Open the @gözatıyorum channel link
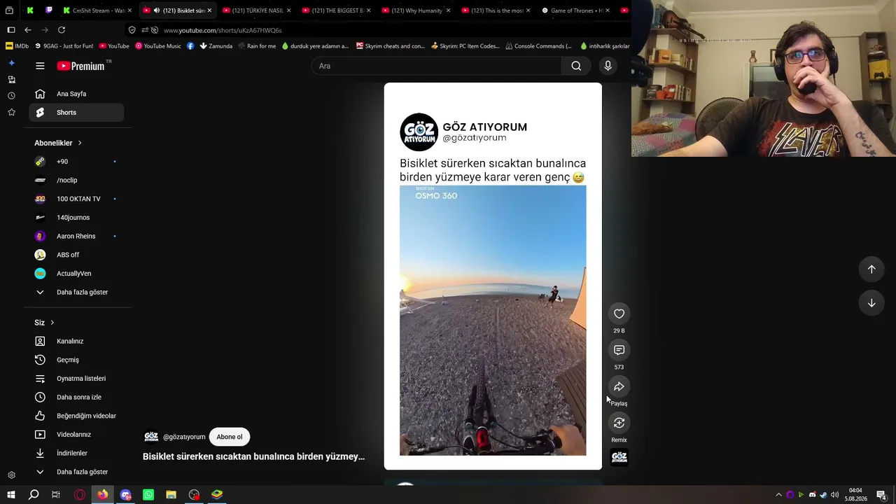 (x=184, y=437)
